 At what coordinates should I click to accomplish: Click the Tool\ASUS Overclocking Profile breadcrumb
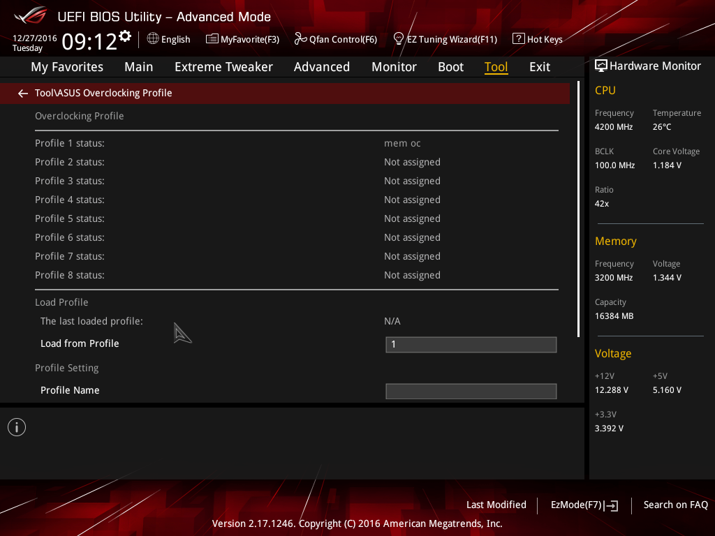(103, 93)
